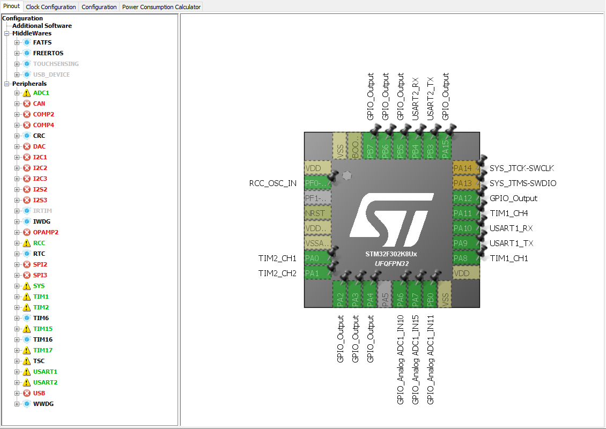
Task: Click pin PB0 ADC1_IN11
Action: [x=430, y=294]
